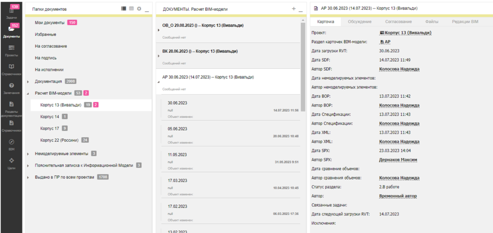Add a new document with plus icon
This screenshot has width=493, height=233.
293,9
